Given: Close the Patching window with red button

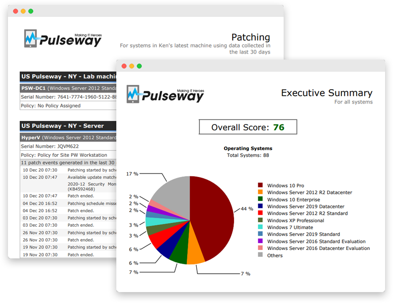Looking at the screenshot, I should click(x=15, y=11).
